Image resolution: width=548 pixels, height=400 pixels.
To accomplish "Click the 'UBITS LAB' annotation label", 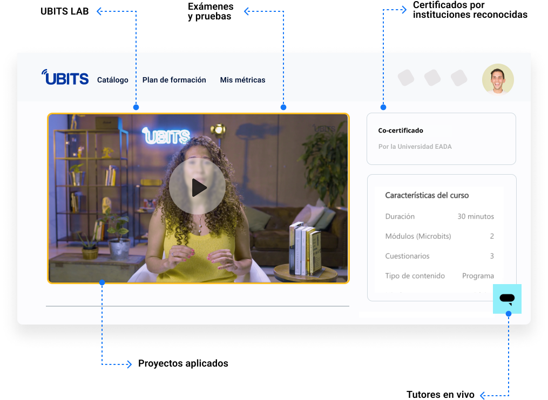I will pyautogui.click(x=65, y=11).
